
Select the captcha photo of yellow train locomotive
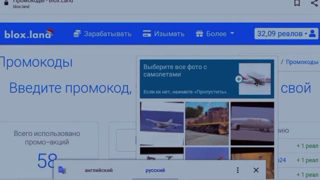[x=207, y=123]
